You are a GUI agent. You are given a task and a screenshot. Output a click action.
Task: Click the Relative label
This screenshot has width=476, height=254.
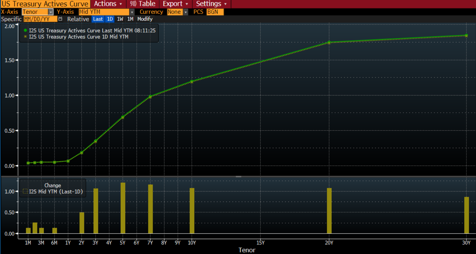(x=78, y=19)
